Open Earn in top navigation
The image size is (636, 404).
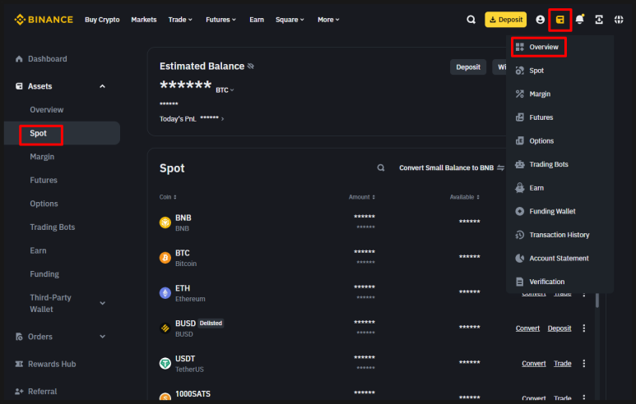coord(257,20)
